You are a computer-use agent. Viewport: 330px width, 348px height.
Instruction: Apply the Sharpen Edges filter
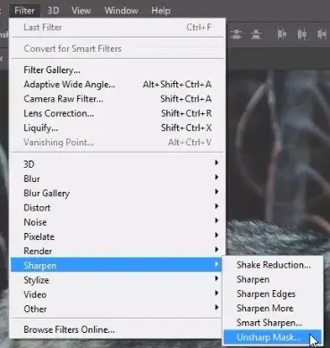(x=273, y=294)
